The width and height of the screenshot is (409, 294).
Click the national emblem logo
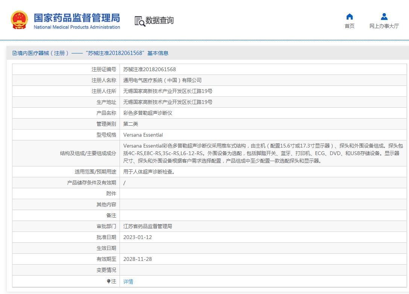(x=19, y=20)
